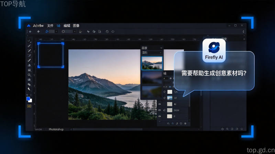Toggle visibility of the bottom 0 layer
Viewport: 275px width, 154px height.
tap(159, 116)
